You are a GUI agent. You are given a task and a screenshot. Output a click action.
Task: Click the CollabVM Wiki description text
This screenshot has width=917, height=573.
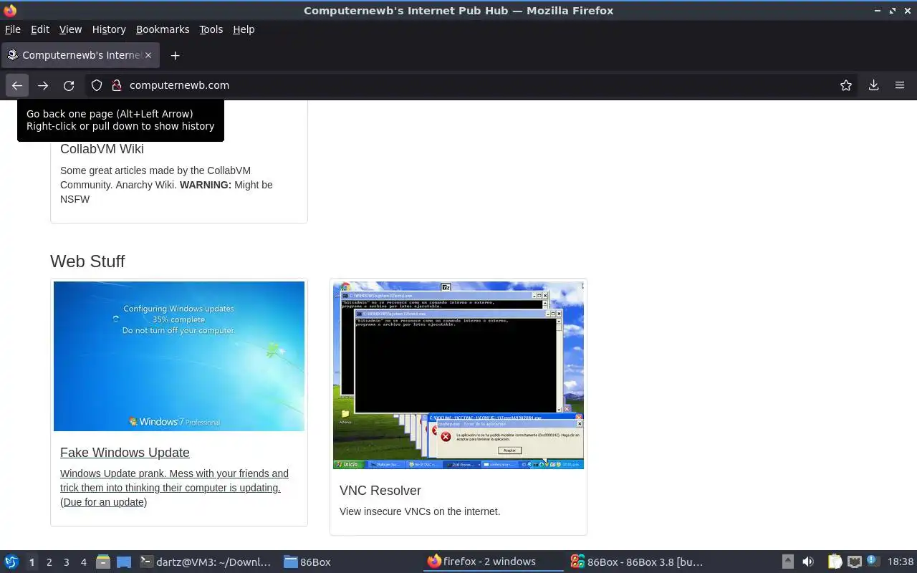166,185
